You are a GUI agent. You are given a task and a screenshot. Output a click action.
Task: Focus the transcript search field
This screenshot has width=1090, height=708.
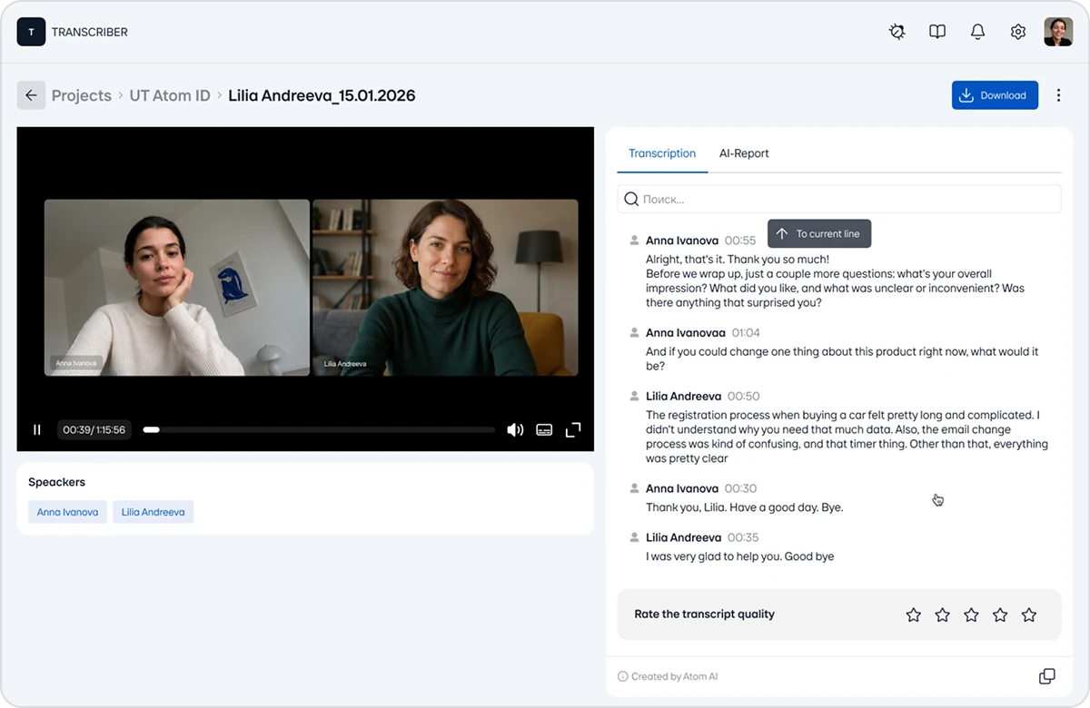click(839, 199)
